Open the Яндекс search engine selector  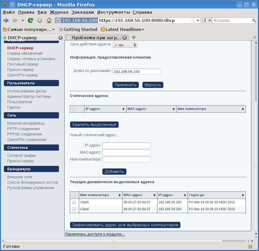coord(207,20)
